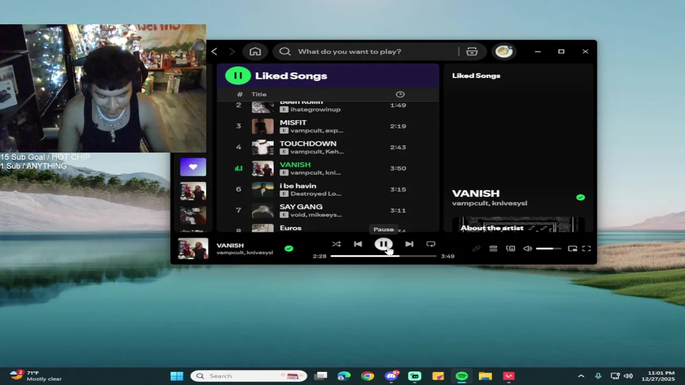
Task: Click the clock duration column header
Action: (400, 94)
